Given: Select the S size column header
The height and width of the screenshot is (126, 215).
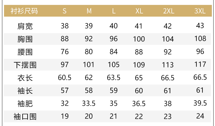Looking at the screenshot, I should click(x=64, y=11).
